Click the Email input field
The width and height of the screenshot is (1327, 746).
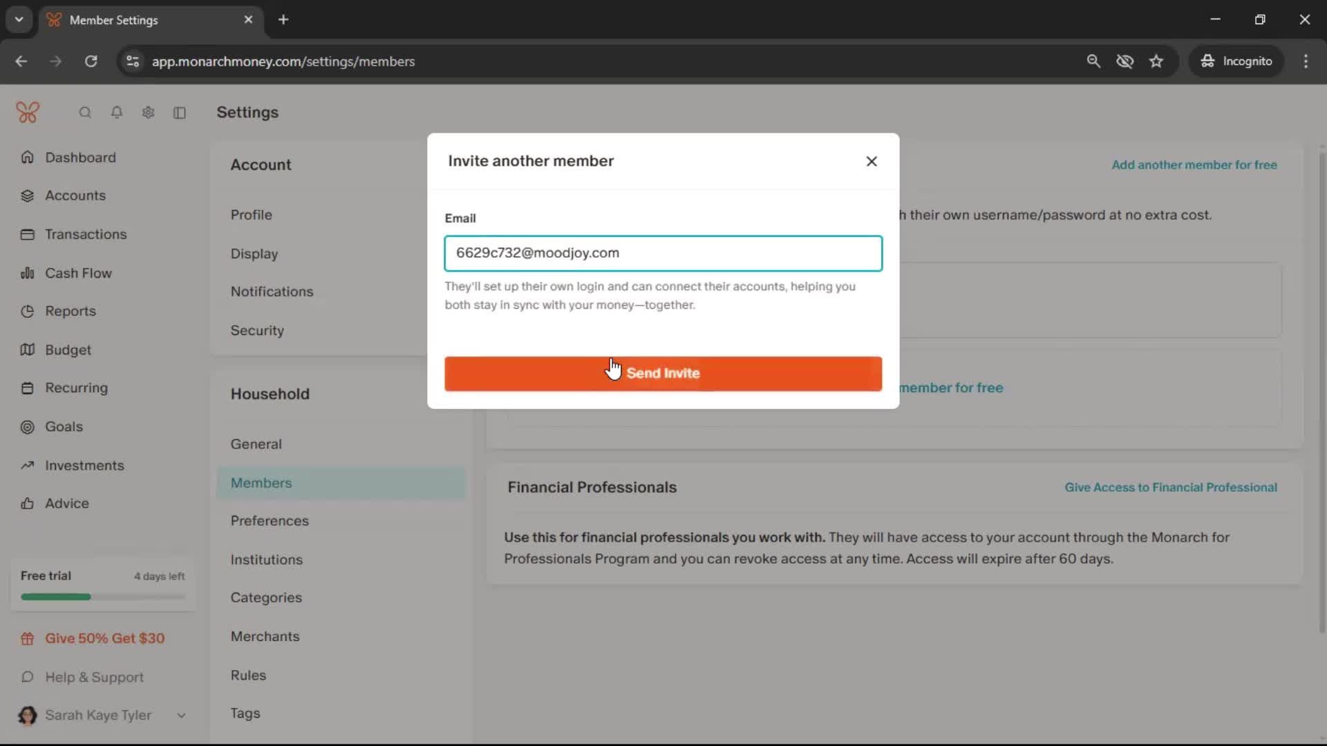click(x=663, y=254)
